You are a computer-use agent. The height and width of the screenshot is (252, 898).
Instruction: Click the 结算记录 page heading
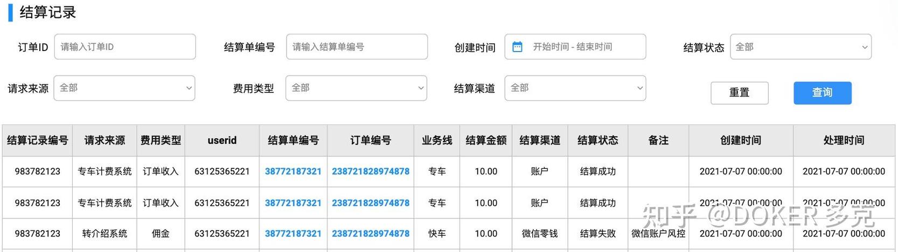(x=48, y=12)
